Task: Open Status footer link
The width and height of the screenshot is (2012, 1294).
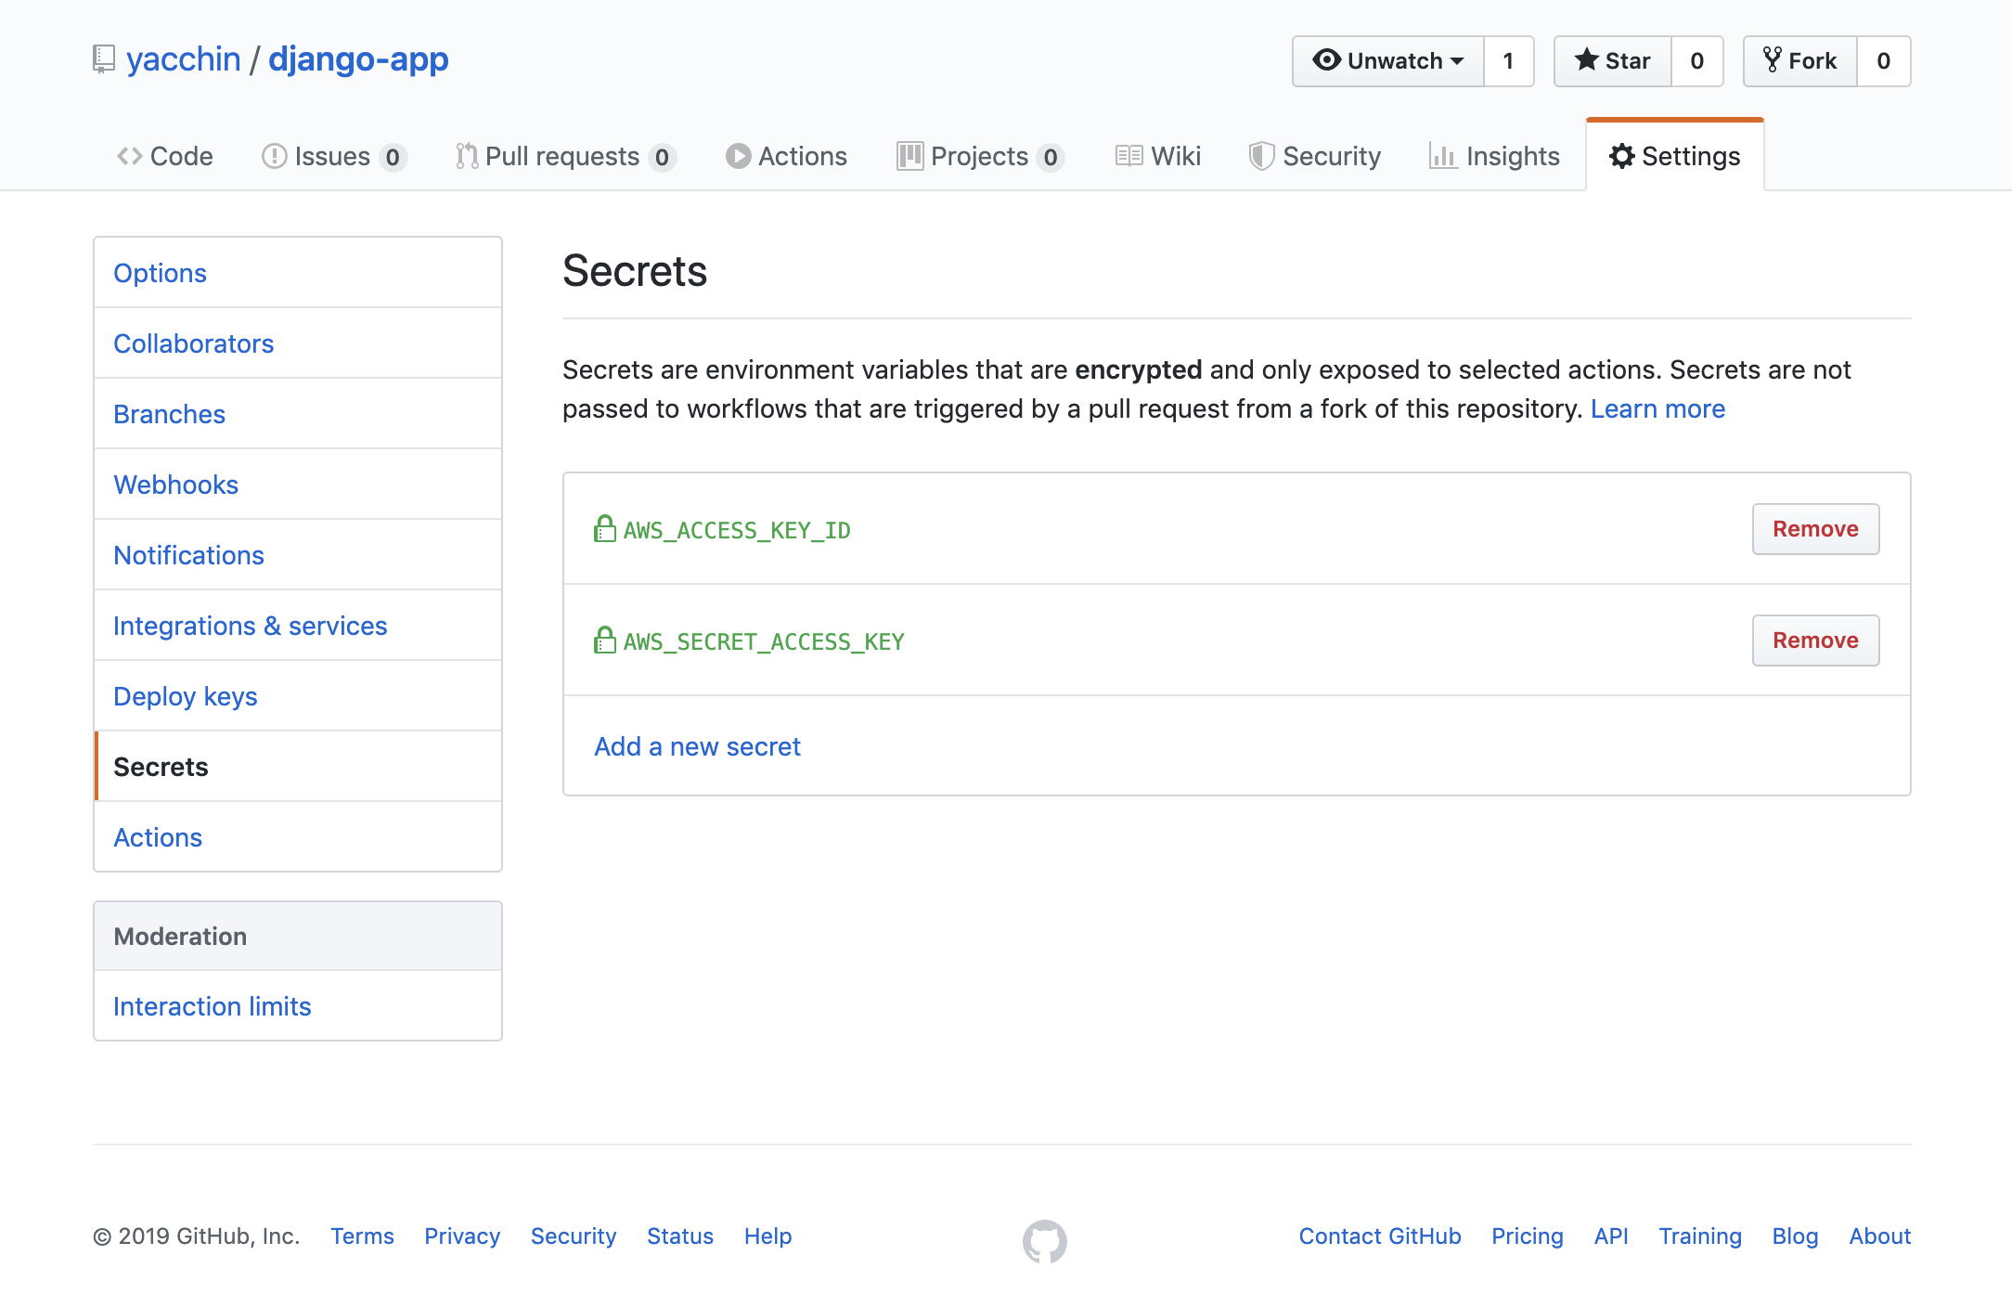Action: 680,1236
